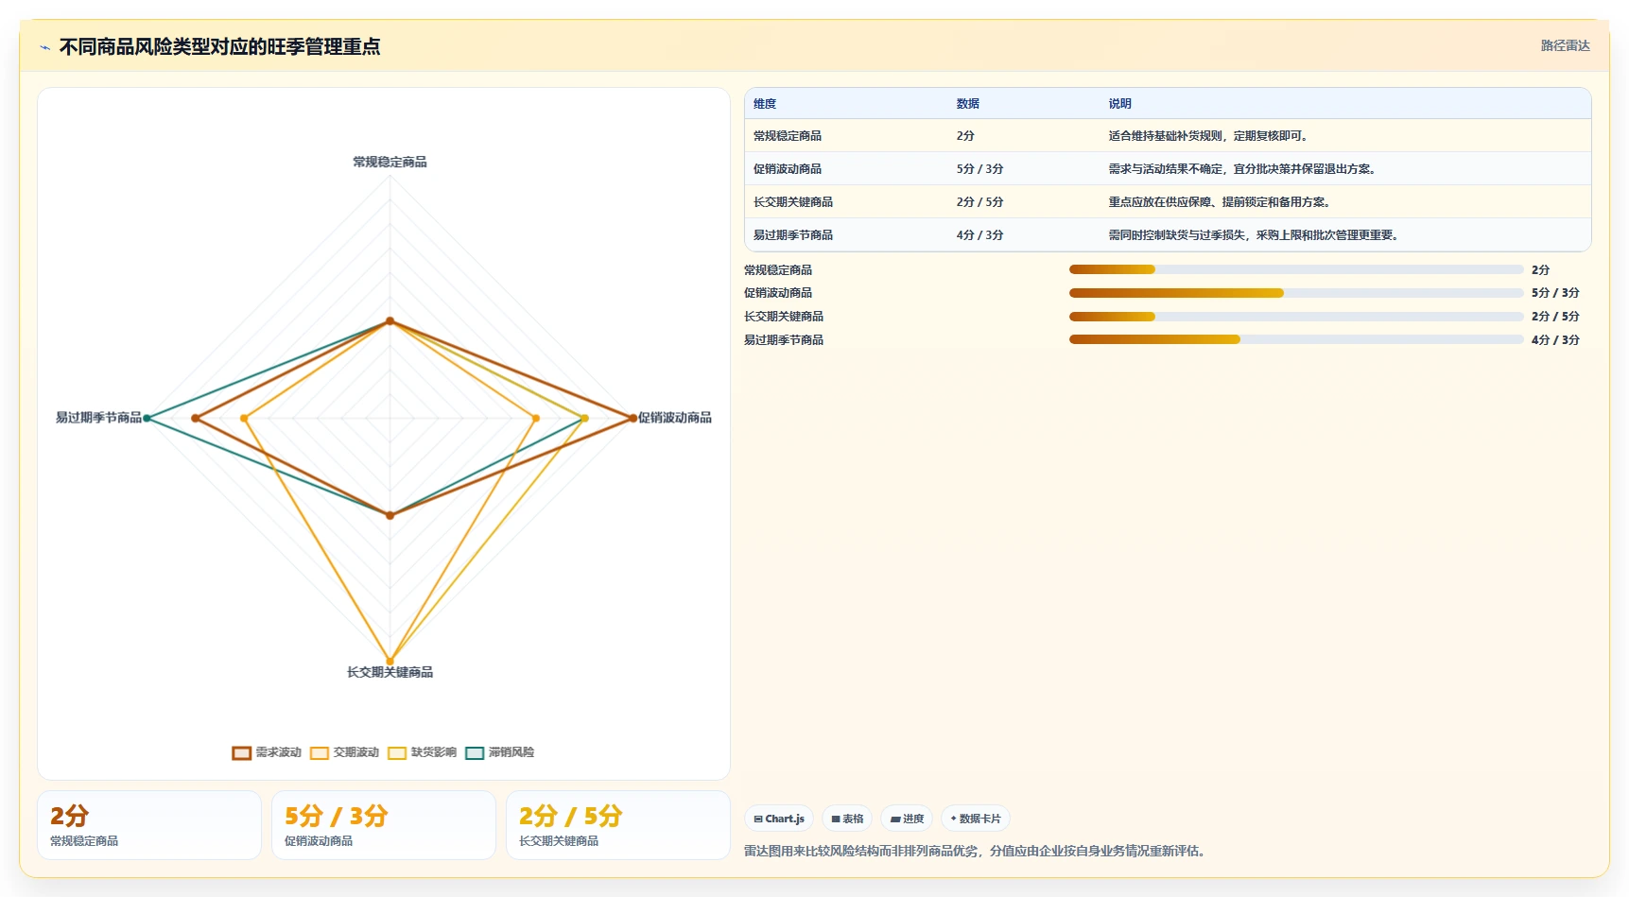Click the 长交期关键商品 progress bar
Viewport: 1629px width, 897px height.
click(x=1296, y=317)
